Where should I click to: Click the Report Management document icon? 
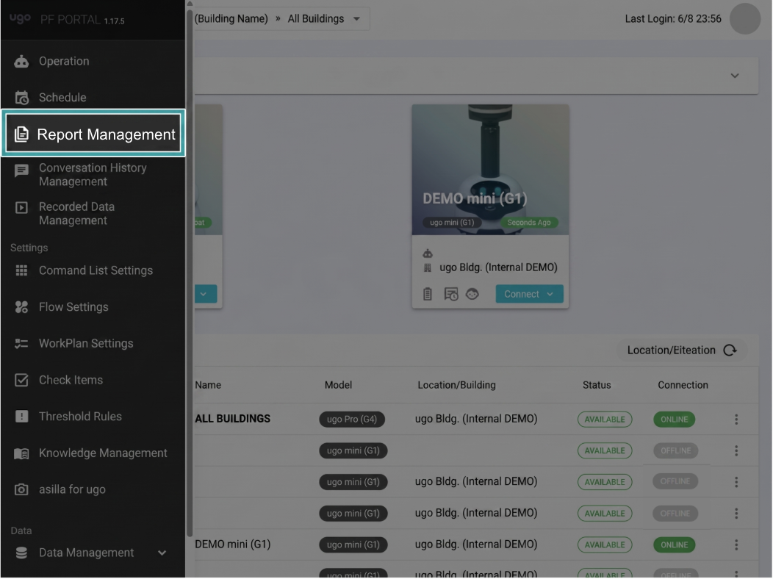(21, 134)
